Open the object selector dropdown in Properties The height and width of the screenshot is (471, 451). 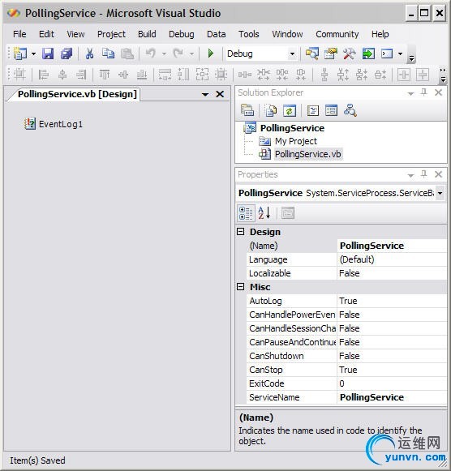[440, 193]
